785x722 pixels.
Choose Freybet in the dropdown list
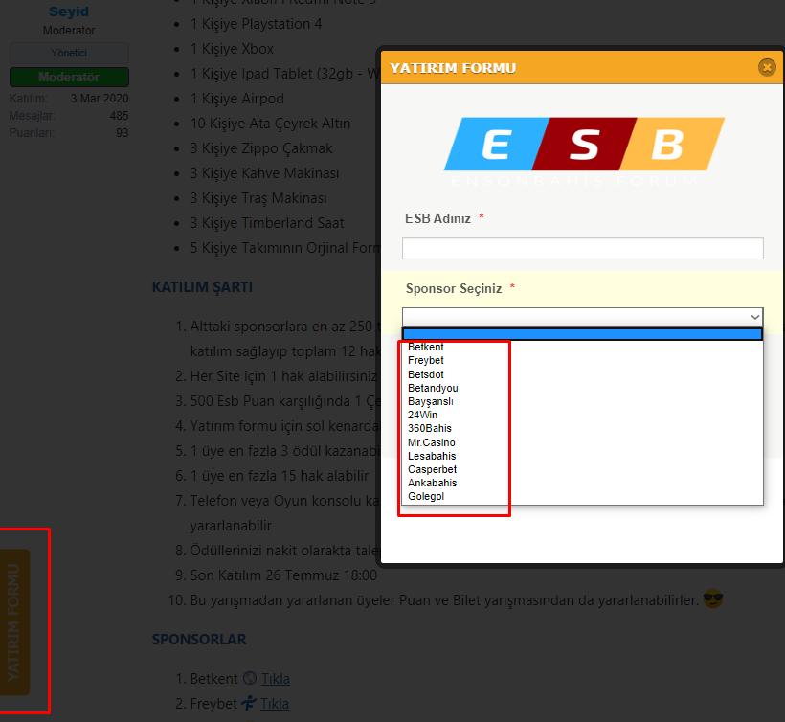[x=426, y=360]
